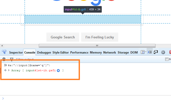Click the node highlight target icon
The width and height of the screenshot is (171, 101).
[58, 70]
